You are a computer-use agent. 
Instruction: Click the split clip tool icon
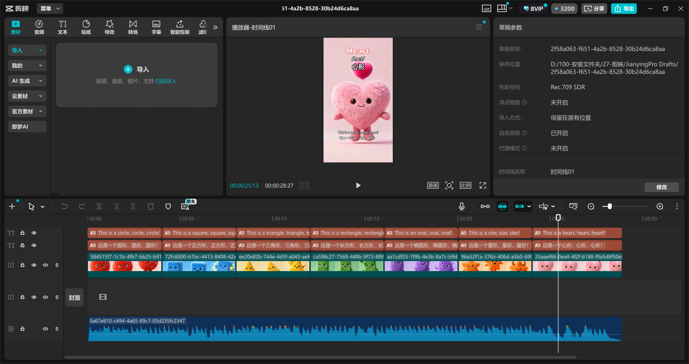click(x=99, y=206)
